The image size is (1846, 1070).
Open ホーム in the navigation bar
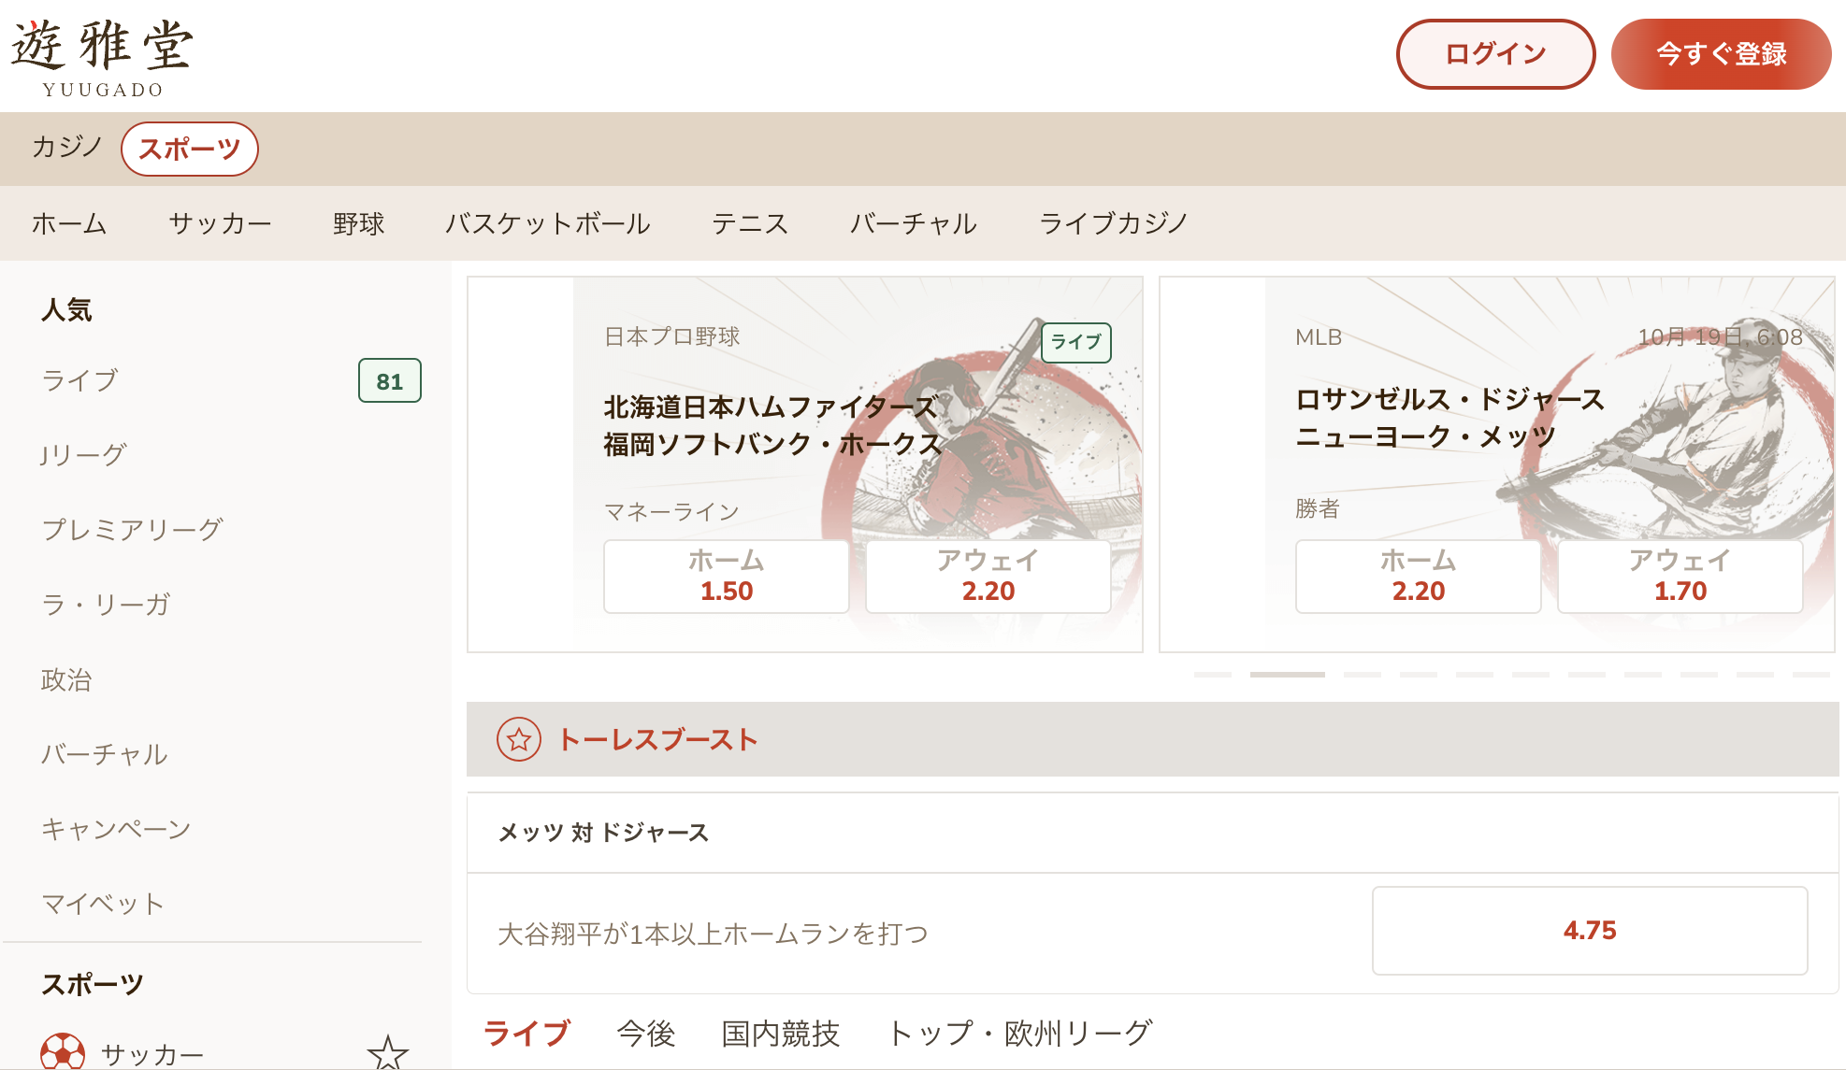coord(69,223)
